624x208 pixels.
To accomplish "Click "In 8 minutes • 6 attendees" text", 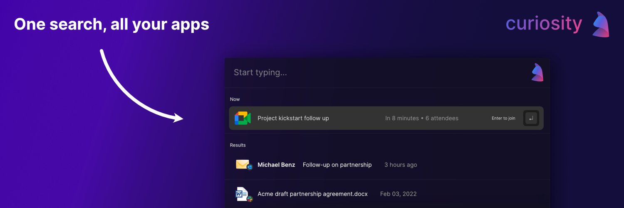I will pyautogui.click(x=422, y=118).
